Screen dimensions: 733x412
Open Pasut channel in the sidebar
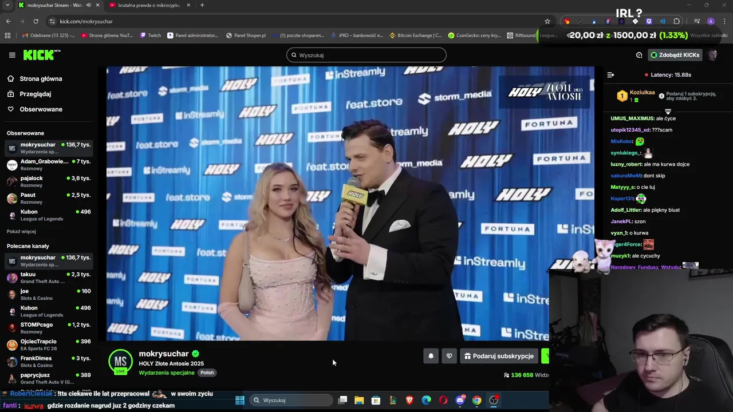point(49,198)
